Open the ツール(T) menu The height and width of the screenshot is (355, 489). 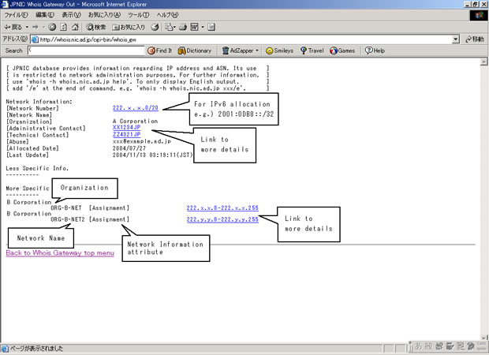click(x=139, y=15)
